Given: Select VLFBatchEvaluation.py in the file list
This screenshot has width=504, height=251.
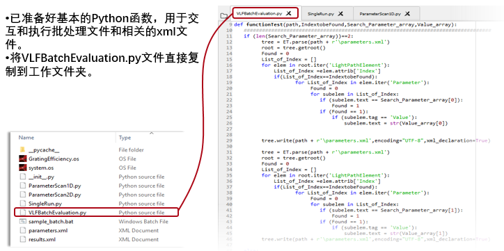Looking at the screenshot, I should [x=57, y=213].
